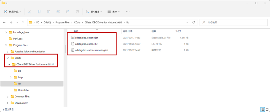Collapse CData JDBC Driver for kintone 2021J node
Image resolution: width=270 pixels, height=112 pixels.
[x=9, y=65]
